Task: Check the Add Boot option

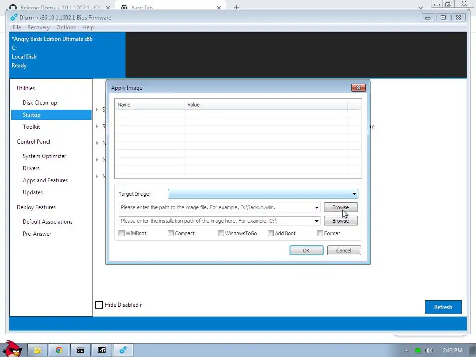Action: pos(271,233)
